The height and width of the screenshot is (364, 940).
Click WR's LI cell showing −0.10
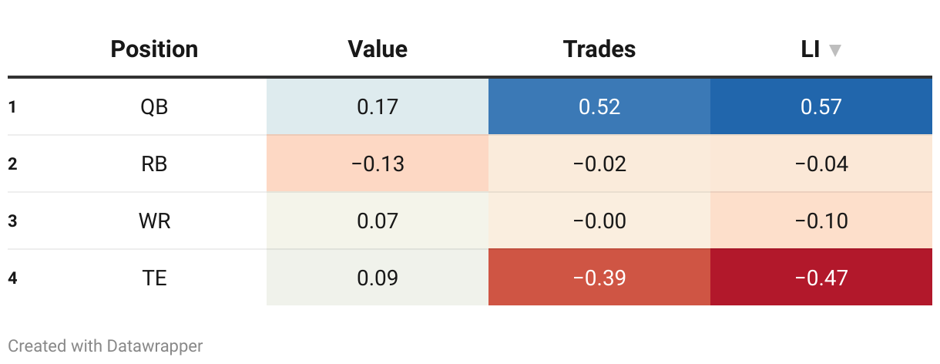point(821,221)
